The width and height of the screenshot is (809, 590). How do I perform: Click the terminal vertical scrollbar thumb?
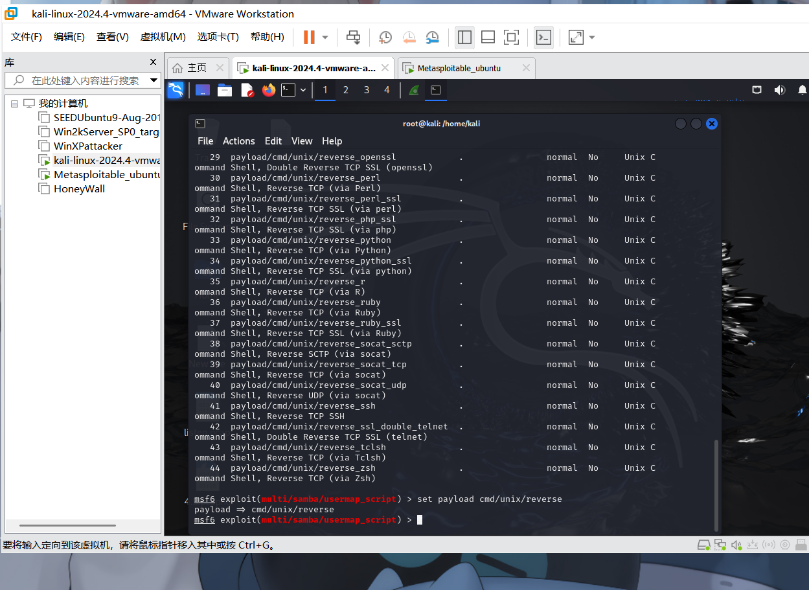716,484
